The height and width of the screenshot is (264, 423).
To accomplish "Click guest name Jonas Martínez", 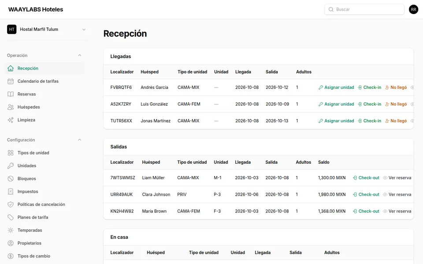I will 156,121.
